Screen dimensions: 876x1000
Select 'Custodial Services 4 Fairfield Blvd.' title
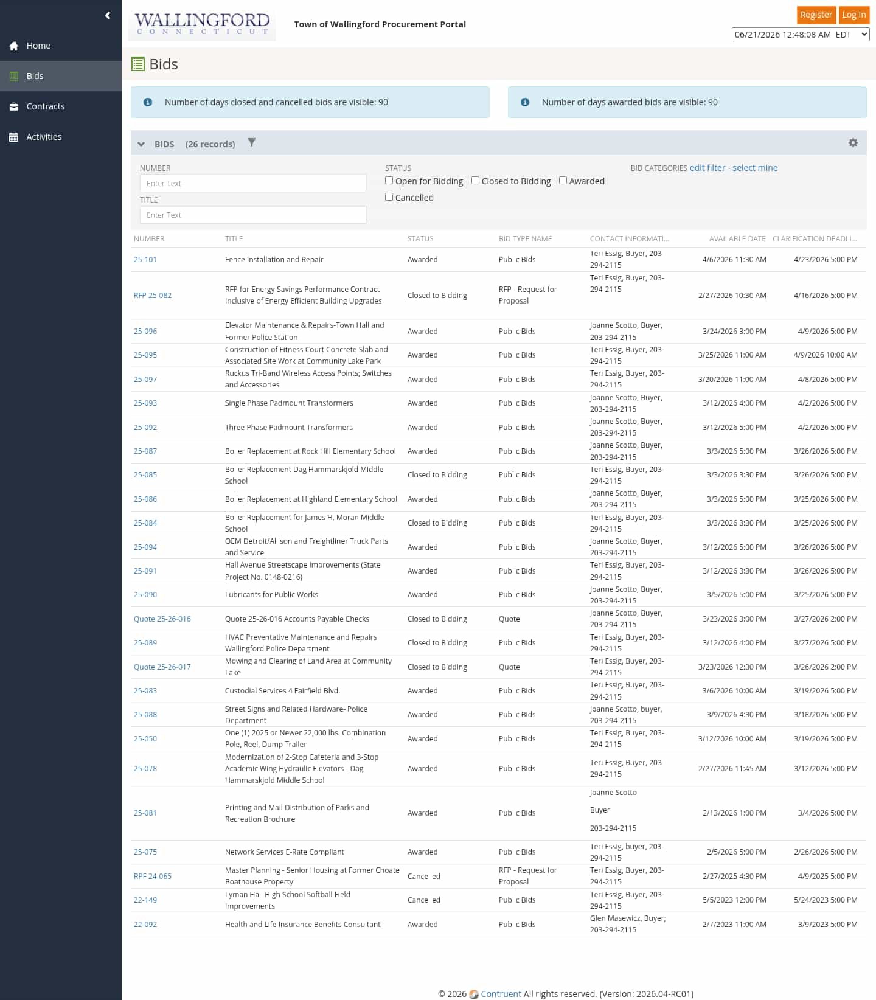click(282, 691)
